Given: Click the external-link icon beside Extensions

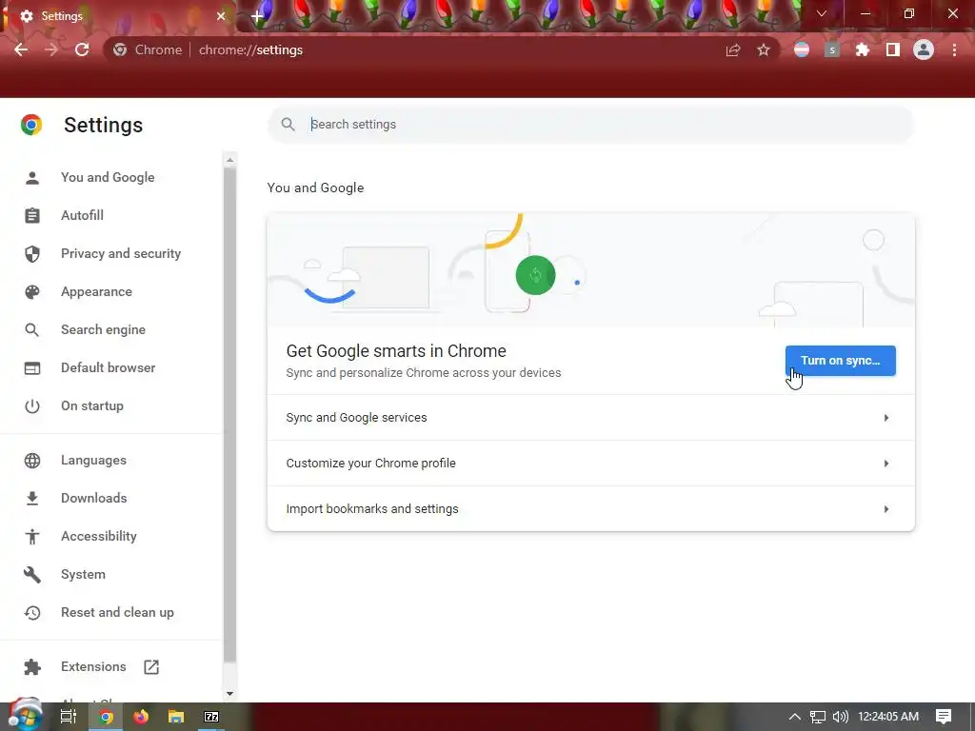Looking at the screenshot, I should point(151,667).
